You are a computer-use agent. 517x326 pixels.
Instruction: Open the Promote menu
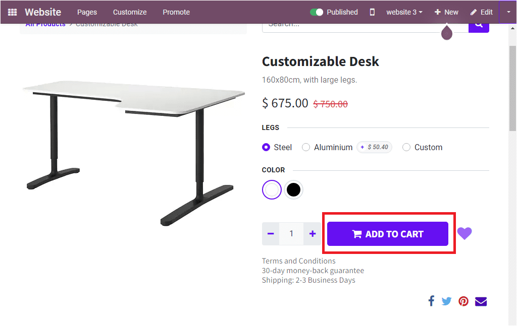point(176,12)
